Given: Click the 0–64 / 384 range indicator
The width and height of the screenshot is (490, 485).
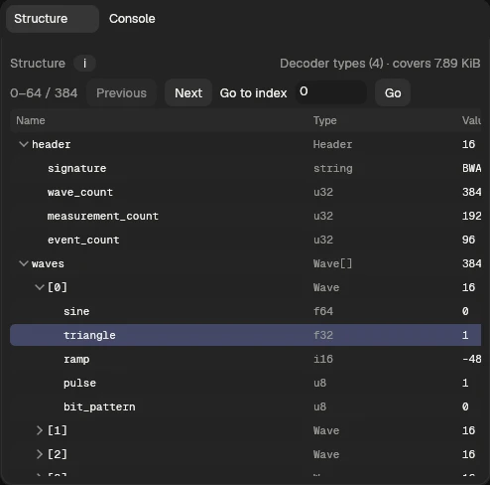Looking at the screenshot, I should point(44,93).
